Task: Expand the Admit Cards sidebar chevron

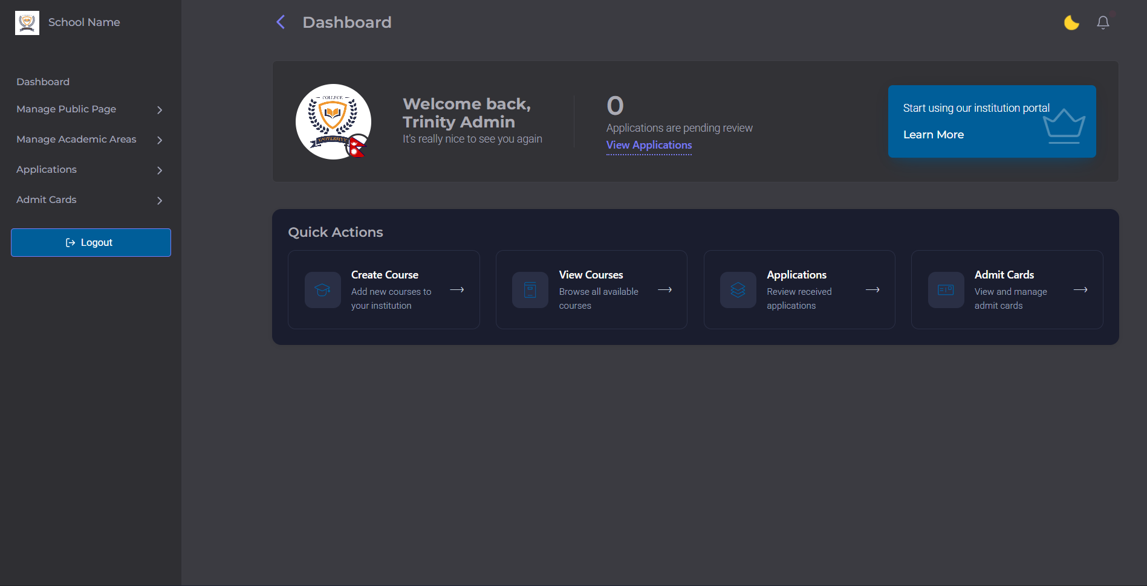Action: point(160,201)
